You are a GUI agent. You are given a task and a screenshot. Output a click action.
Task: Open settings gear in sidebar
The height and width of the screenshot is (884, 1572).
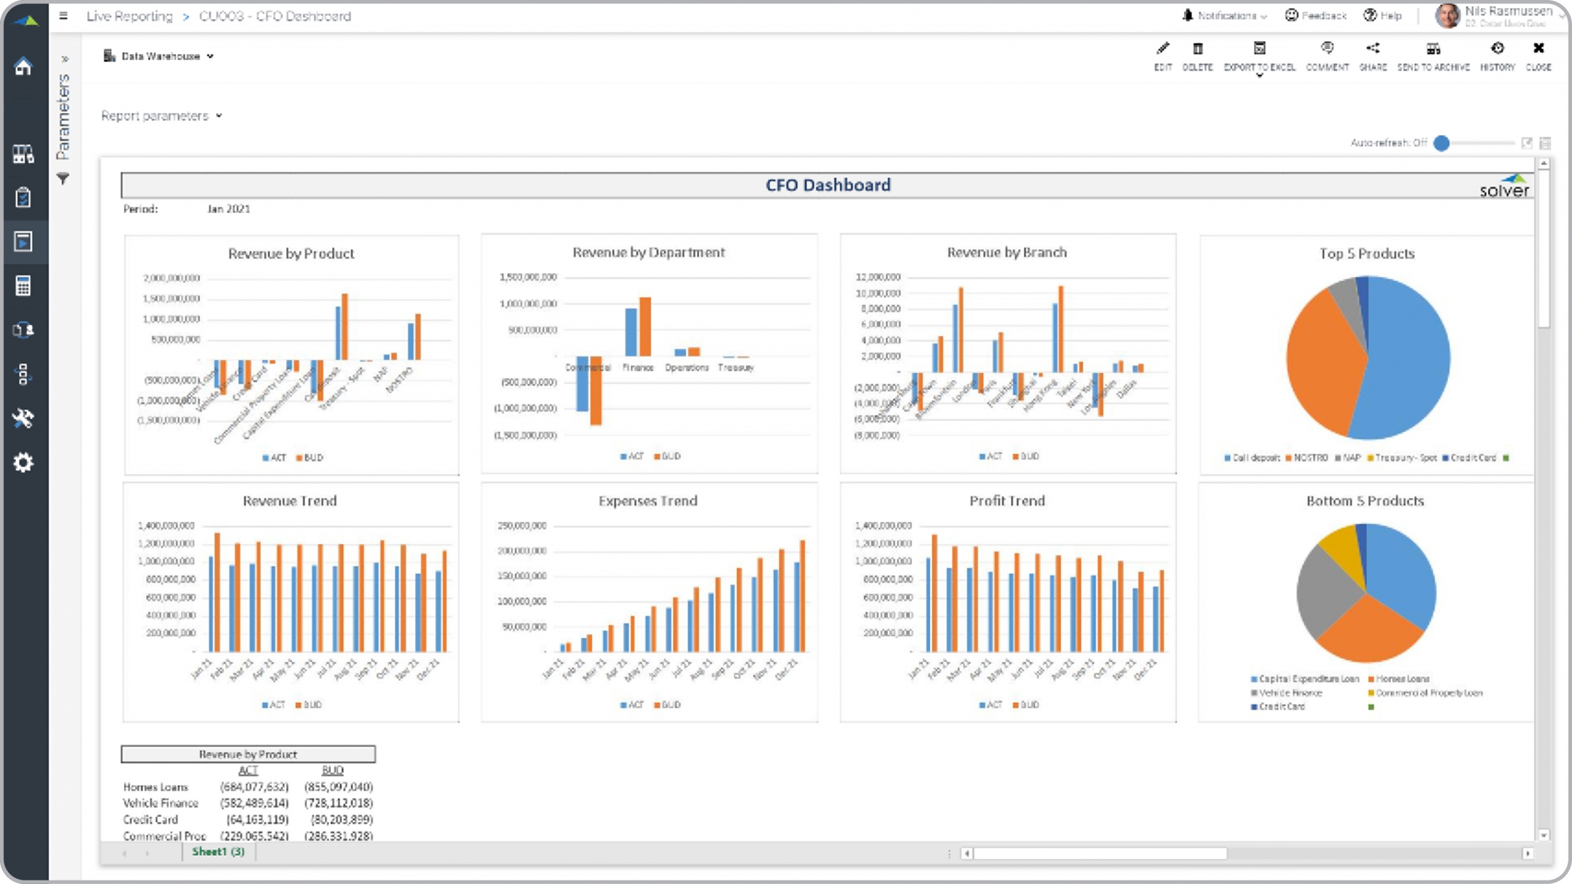pos(23,463)
